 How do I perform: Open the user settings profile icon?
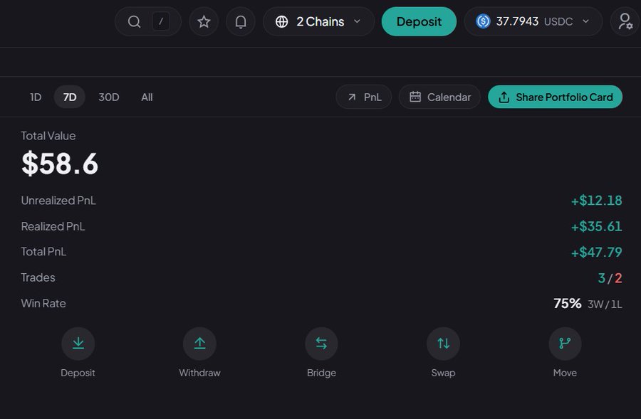tap(625, 21)
